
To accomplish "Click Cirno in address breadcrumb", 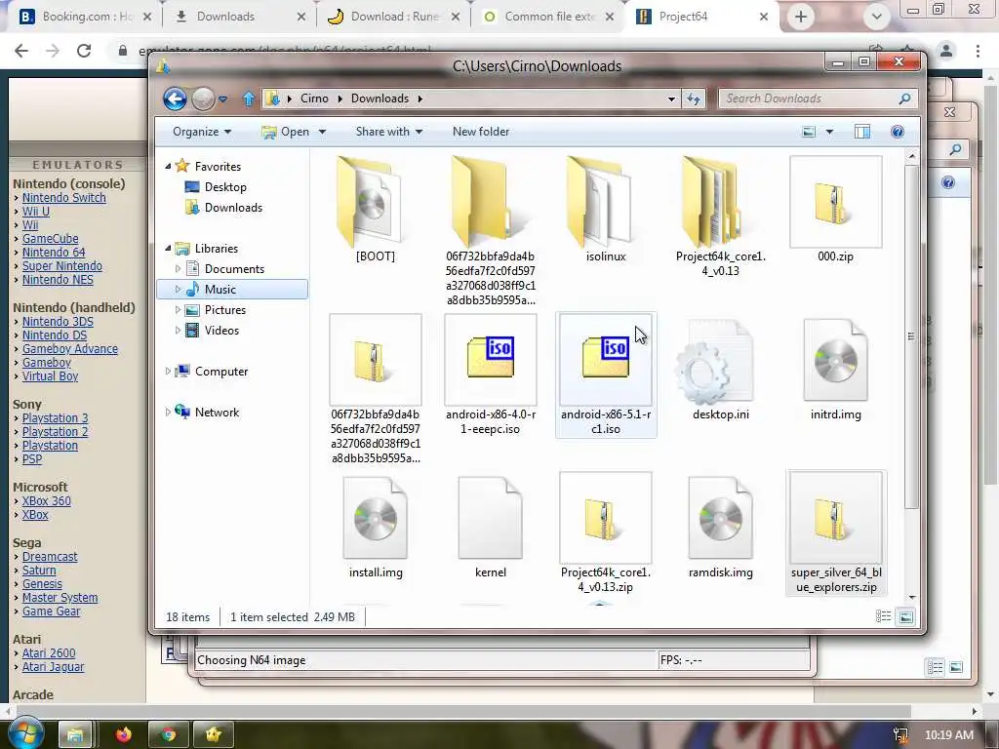I will click(314, 99).
